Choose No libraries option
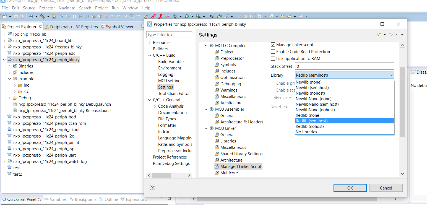Image resolution: width=427 pixels, height=205 pixels. coord(344,132)
